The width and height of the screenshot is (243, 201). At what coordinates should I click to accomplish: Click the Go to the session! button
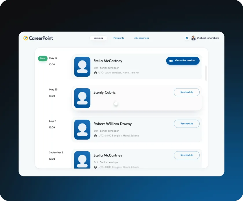tap(183, 61)
